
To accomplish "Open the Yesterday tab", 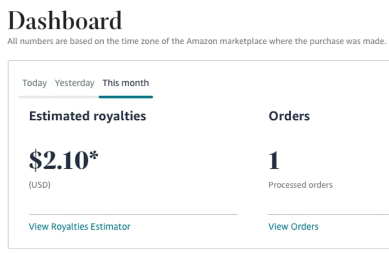I will point(75,83).
